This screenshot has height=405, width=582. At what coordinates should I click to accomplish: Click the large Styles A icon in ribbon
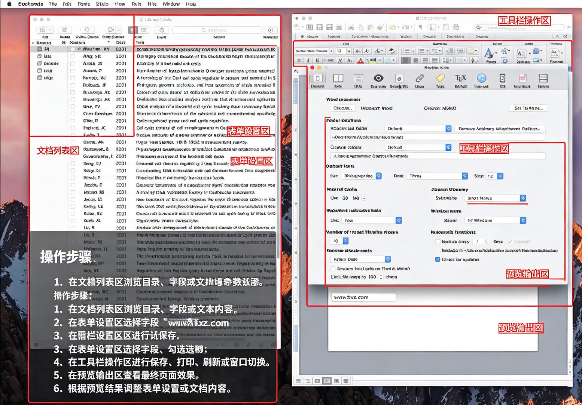(489, 54)
